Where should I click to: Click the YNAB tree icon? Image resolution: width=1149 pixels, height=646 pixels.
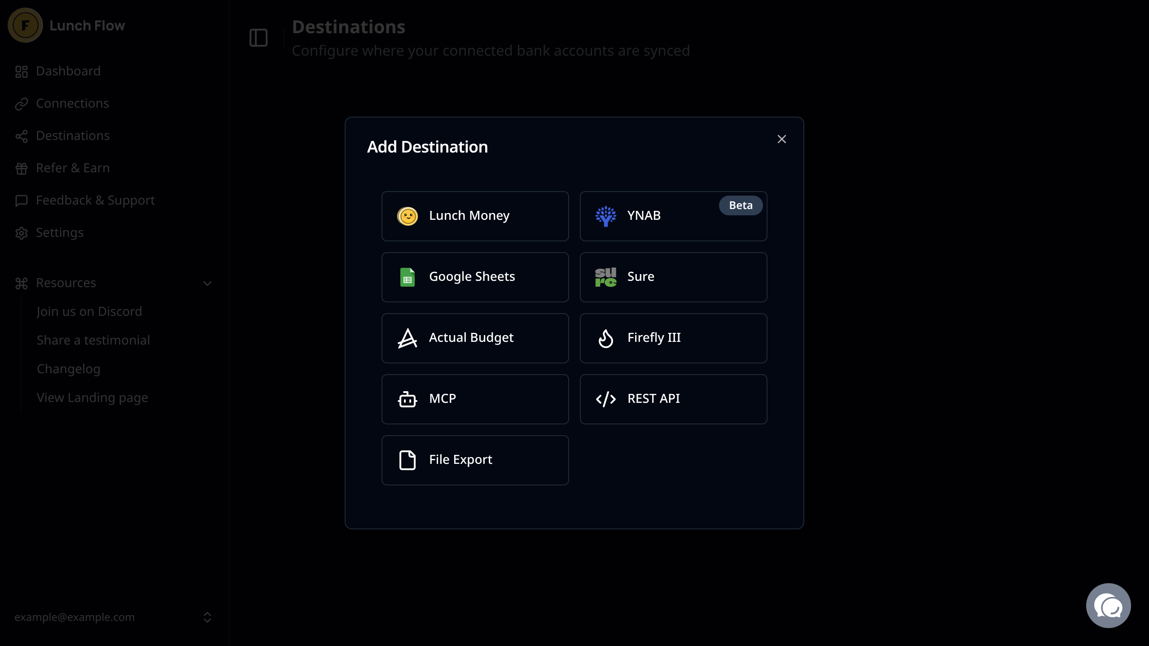pyautogui.click(x=606, y=216)
